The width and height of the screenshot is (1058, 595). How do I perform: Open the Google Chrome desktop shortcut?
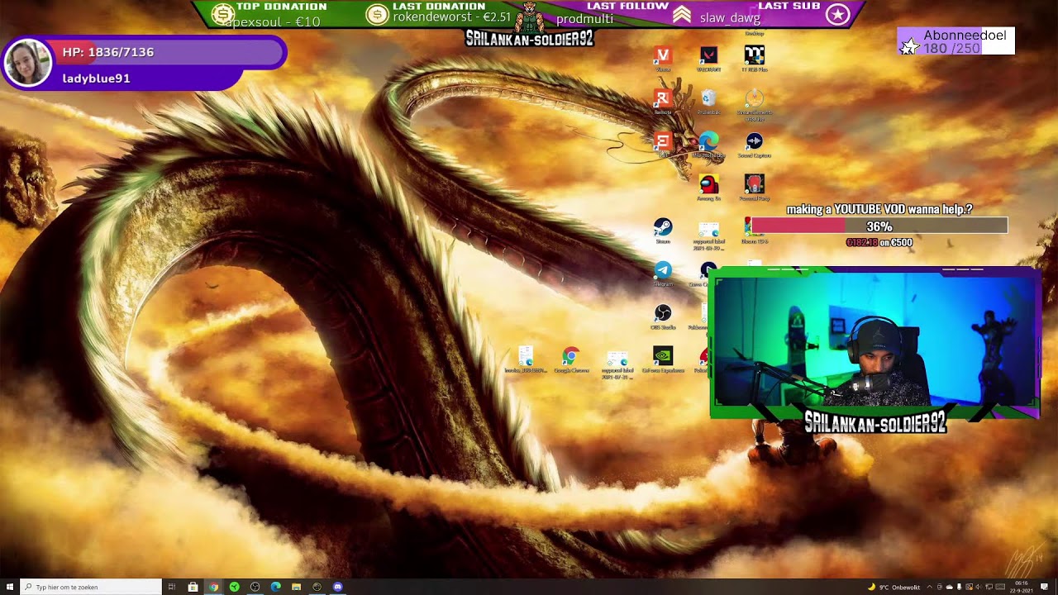point(570,359)
